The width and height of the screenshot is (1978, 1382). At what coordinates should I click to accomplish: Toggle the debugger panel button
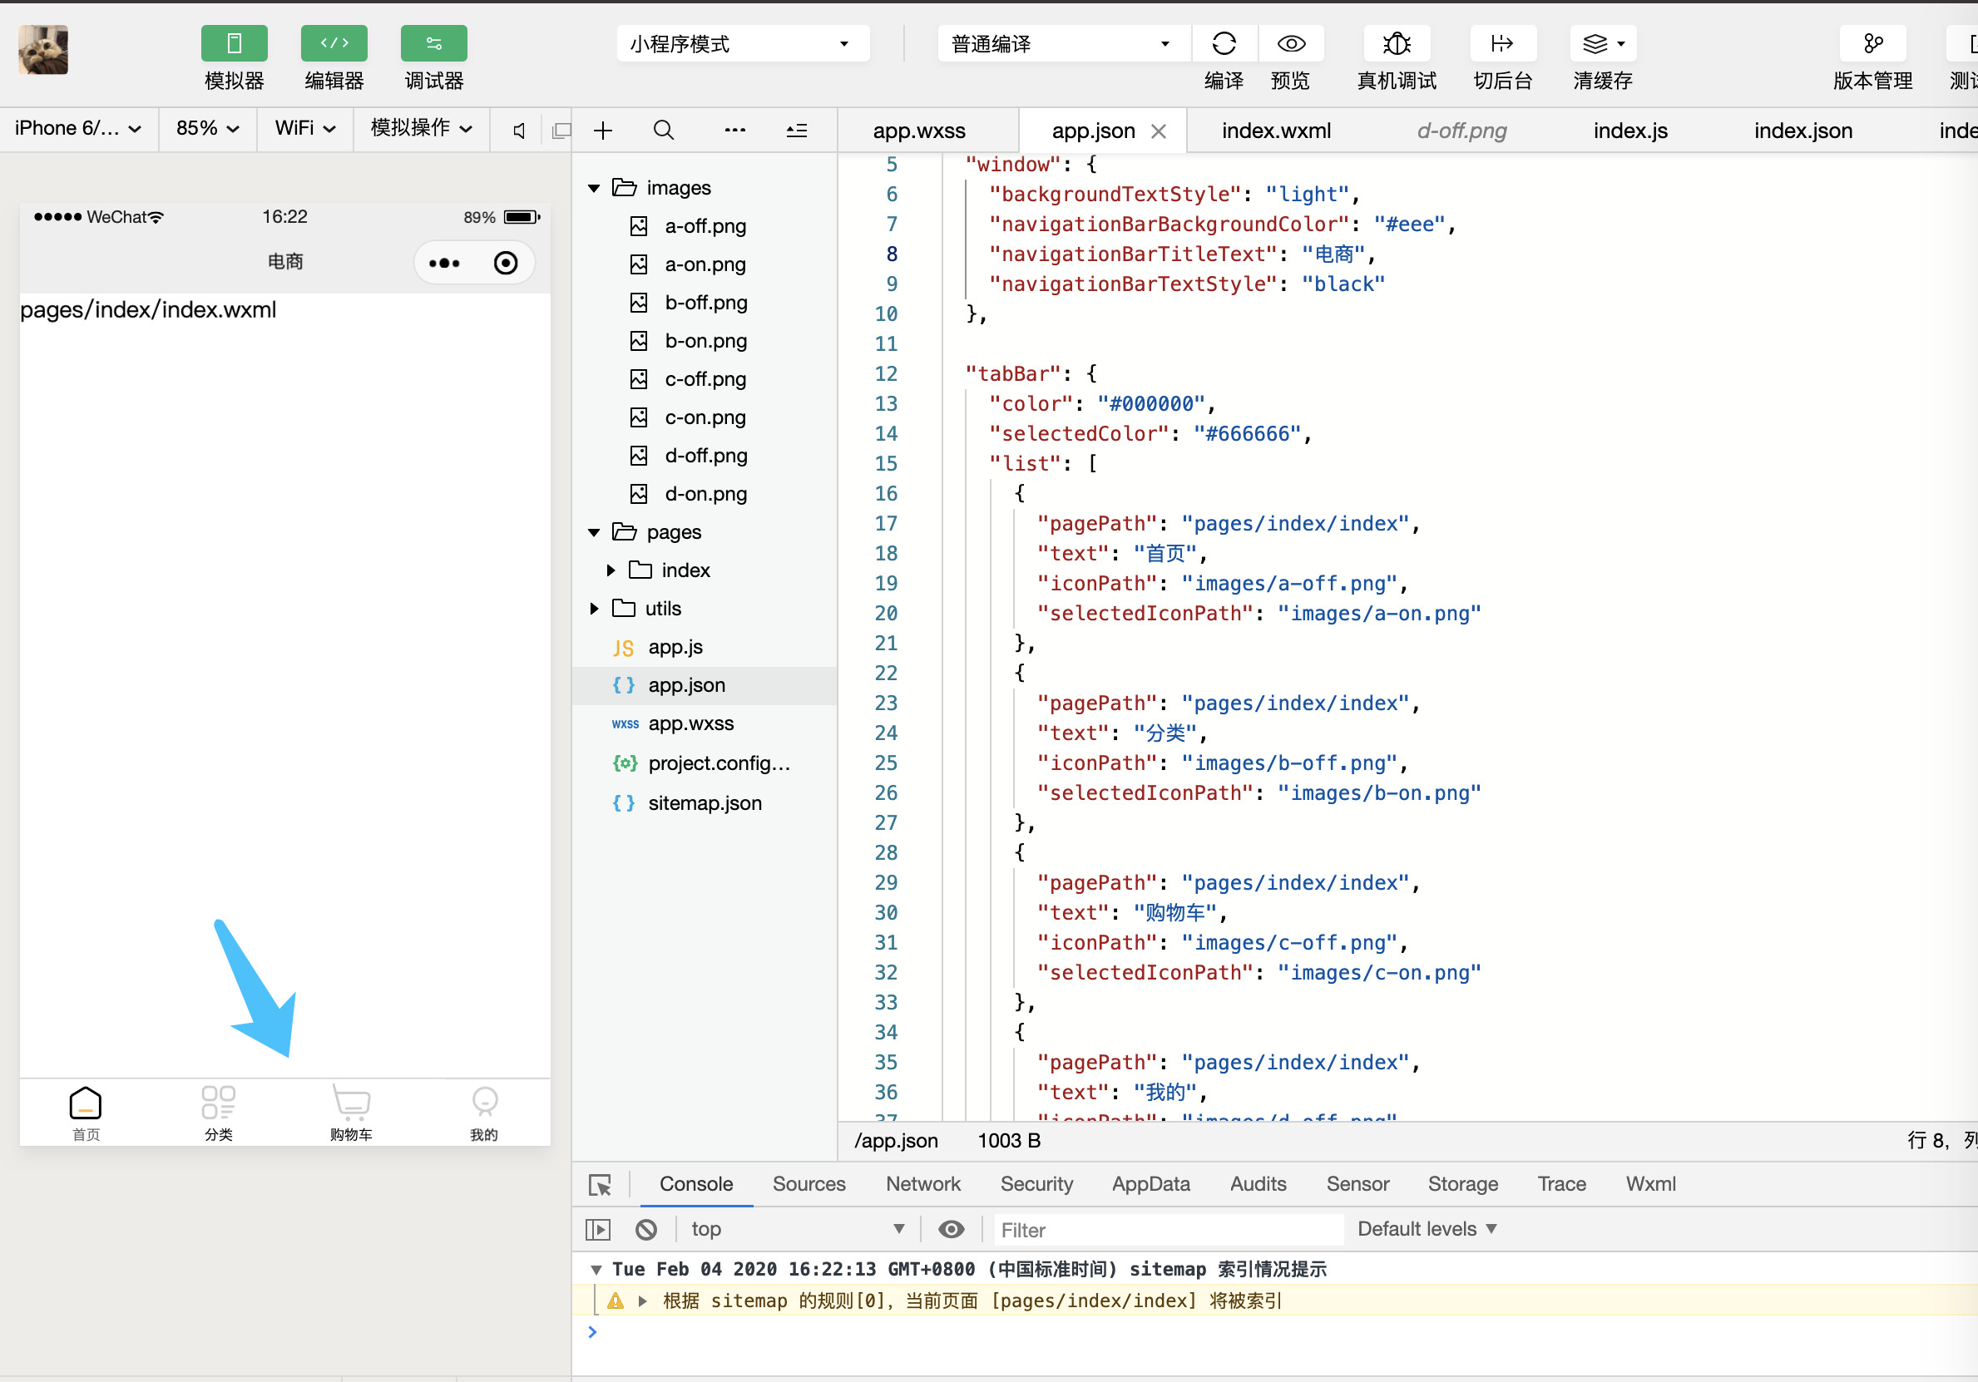coord(433,44)
